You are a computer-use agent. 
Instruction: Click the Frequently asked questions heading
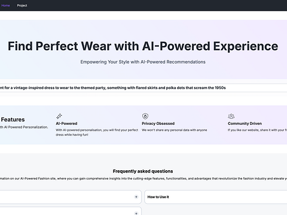[x=143, y=171]
